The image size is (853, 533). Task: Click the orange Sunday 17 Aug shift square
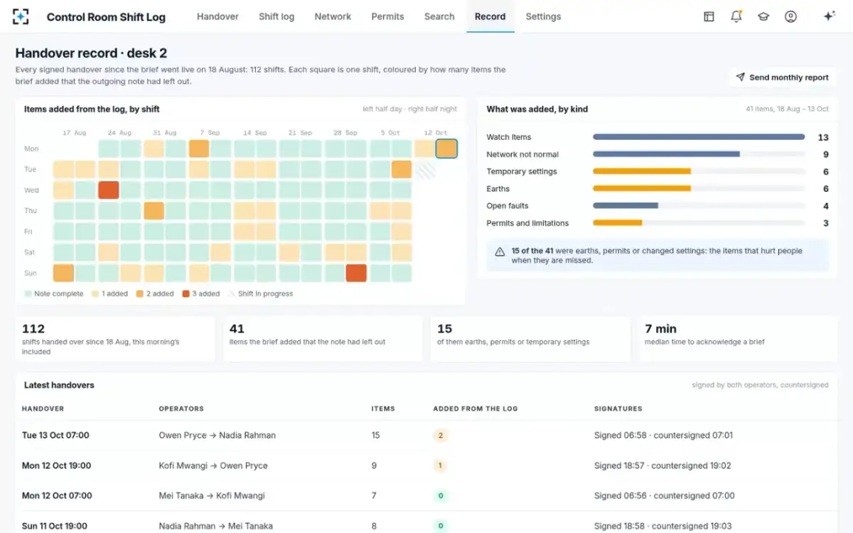[63, 273]
